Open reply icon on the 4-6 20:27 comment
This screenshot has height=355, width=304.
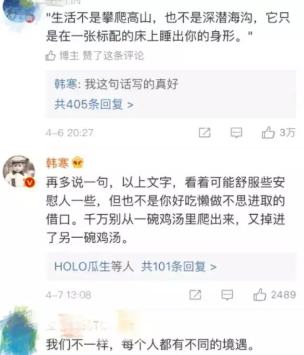coord(236,133)
